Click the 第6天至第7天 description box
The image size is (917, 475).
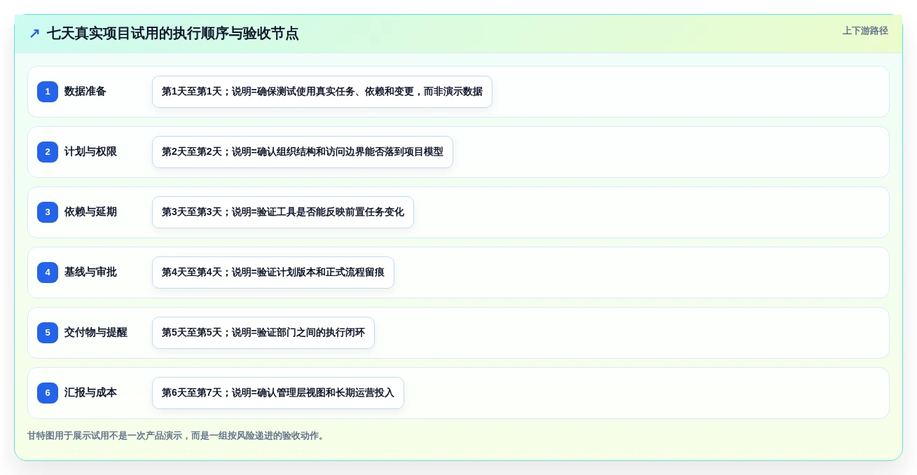278,393
